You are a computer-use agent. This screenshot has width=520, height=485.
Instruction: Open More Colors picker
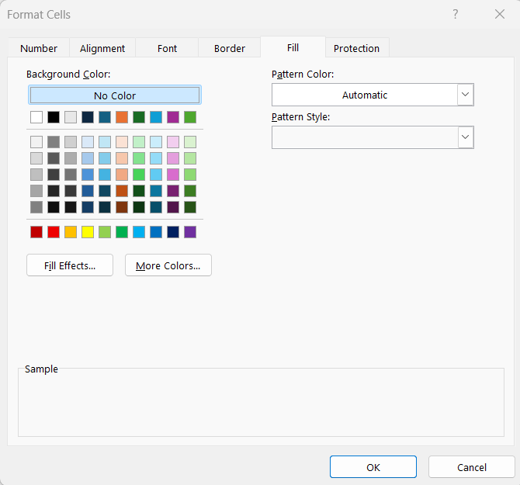[168, 265]
